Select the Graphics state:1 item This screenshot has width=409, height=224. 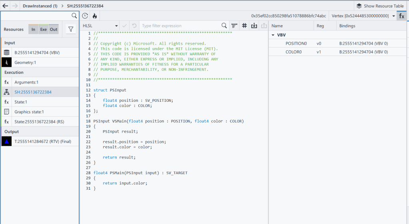coord(29,112)
